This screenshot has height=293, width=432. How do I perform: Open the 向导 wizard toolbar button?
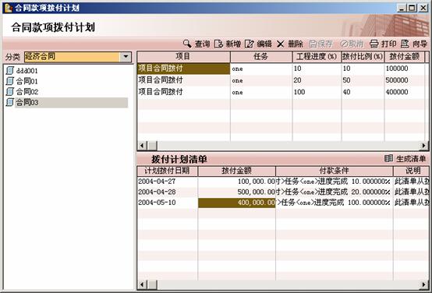coord(414,44)
